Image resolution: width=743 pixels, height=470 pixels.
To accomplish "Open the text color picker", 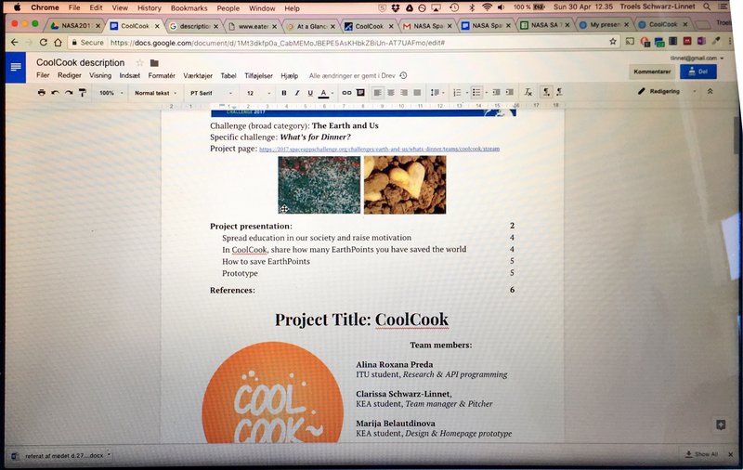I will (x=324, y=93).
